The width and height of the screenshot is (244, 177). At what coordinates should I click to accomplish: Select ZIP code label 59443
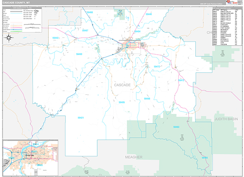click(x=55, y=38)
